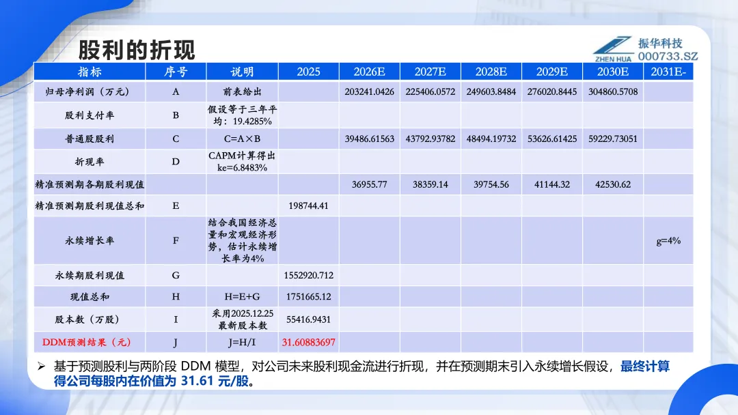Click the 折现率 row label
The height and width of the screenshot is (415, 738).
tap(90, 162)
